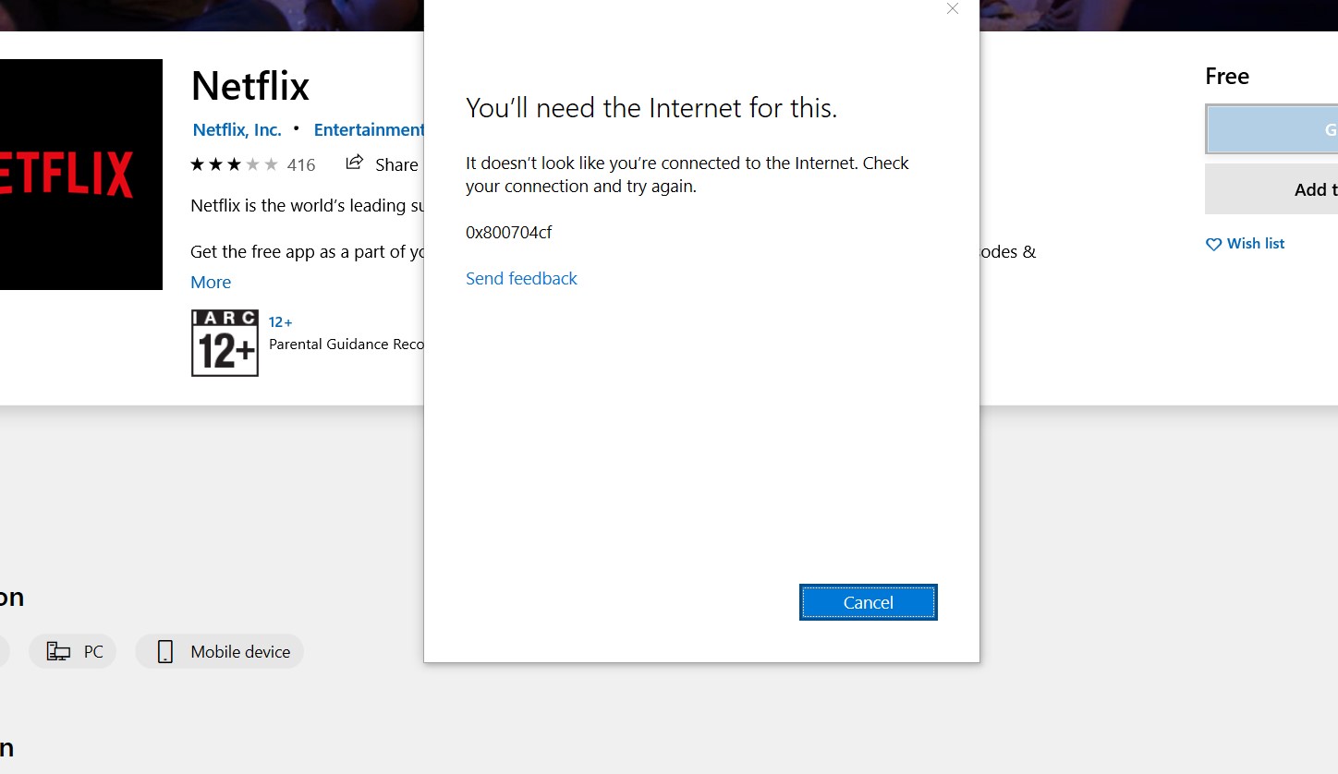Open the Entertainment category link
The width and height of the screenshot is (1338, 774).
[369, 129]
